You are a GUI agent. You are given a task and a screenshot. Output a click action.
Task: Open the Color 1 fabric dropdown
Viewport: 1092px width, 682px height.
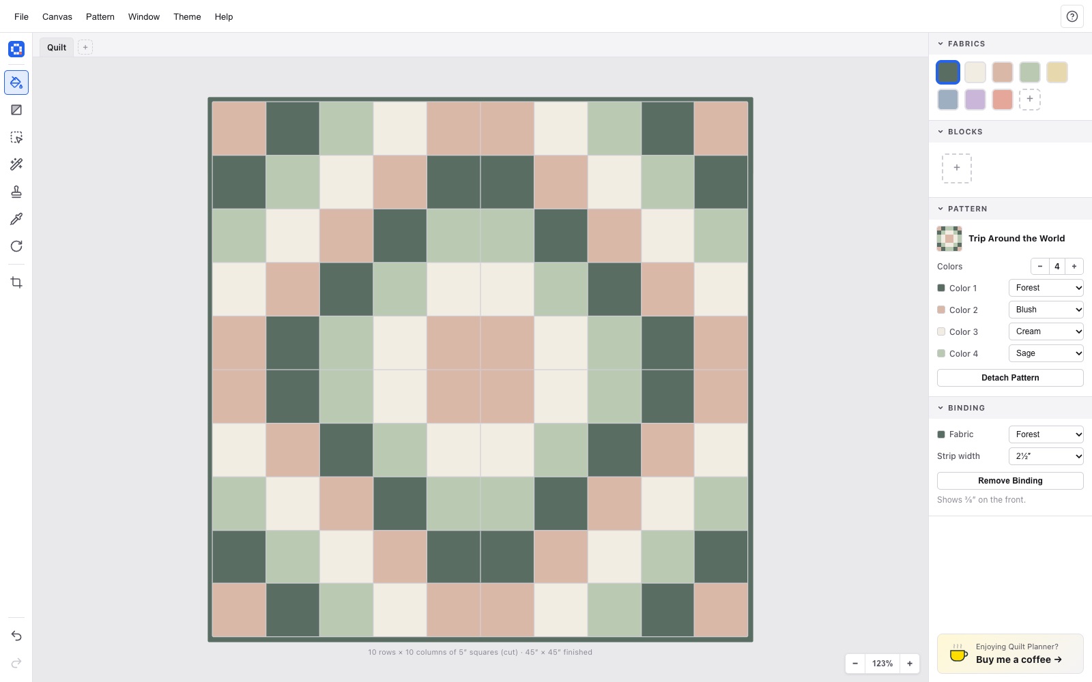click(1046, 288)
